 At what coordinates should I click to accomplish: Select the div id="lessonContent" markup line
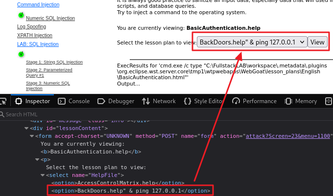pos(69,128)
